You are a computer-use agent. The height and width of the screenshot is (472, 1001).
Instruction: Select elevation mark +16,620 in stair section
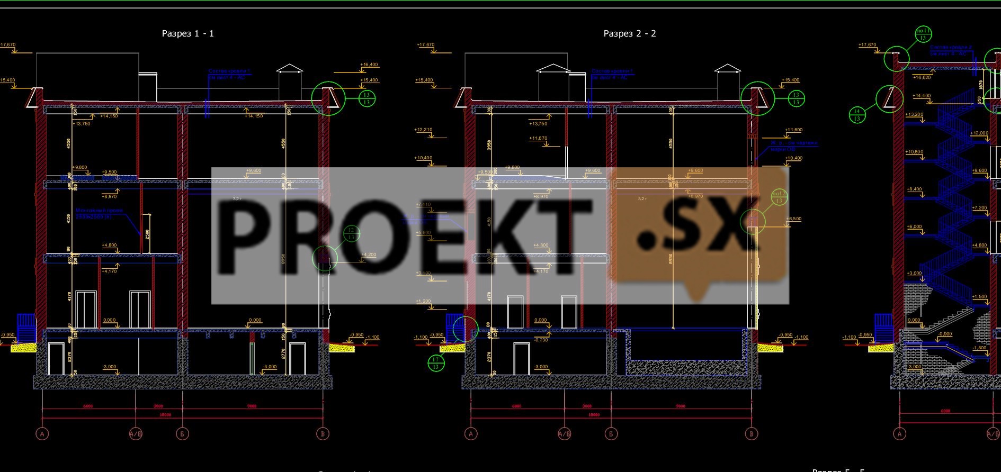(922, 77)
